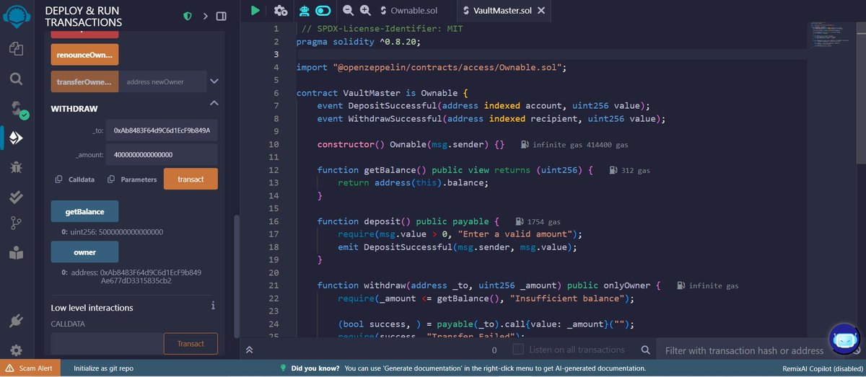Open the RemixAI chat robot bubble
Screen dimensions: 866x377
point(844,340)
